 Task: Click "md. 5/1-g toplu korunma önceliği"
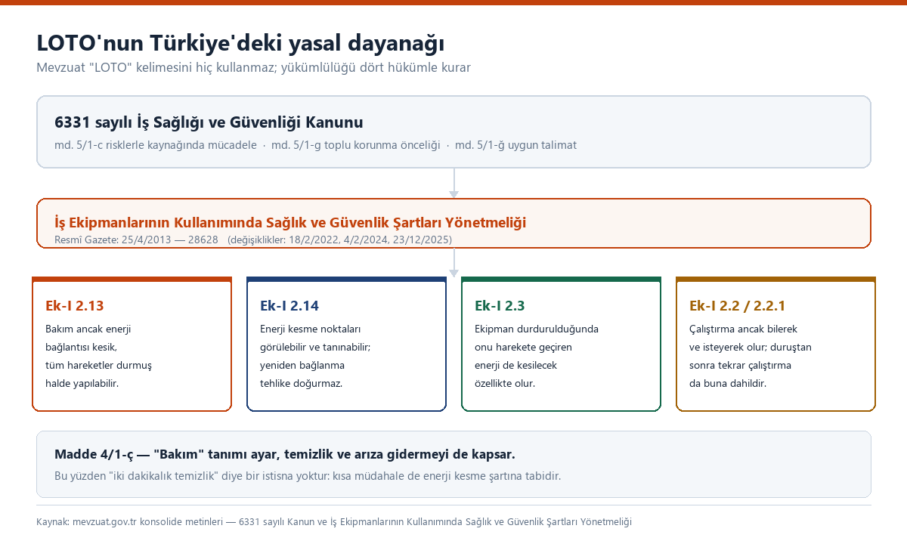(x=356, y=145)
